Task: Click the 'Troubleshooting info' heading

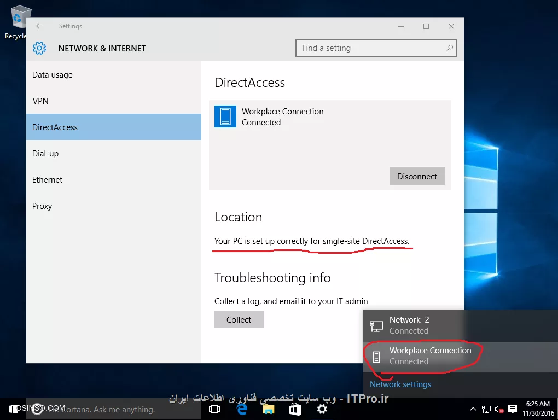Action: pyautogui.click(x=272, y=278)
